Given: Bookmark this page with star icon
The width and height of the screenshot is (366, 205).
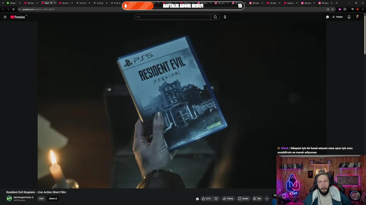Looking at the screenshot, I should pos(333,9).
